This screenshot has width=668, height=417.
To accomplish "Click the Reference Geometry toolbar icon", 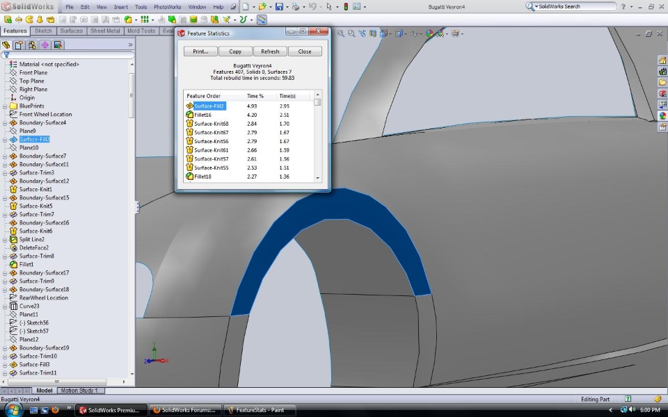I will click(x=227, y=19).
